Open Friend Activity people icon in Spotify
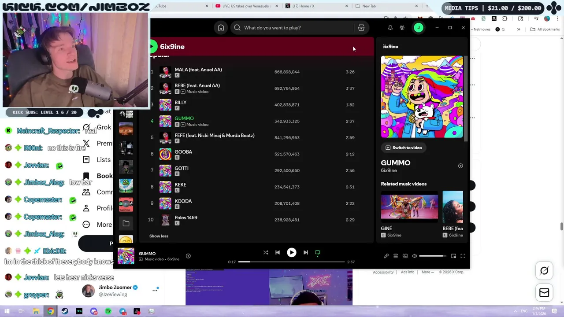564x317 pixels. [x=402, y=28]
